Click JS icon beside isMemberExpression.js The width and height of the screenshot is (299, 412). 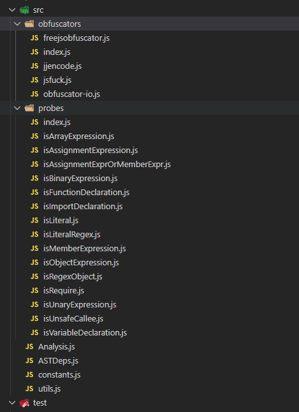(x=34, y=248)
